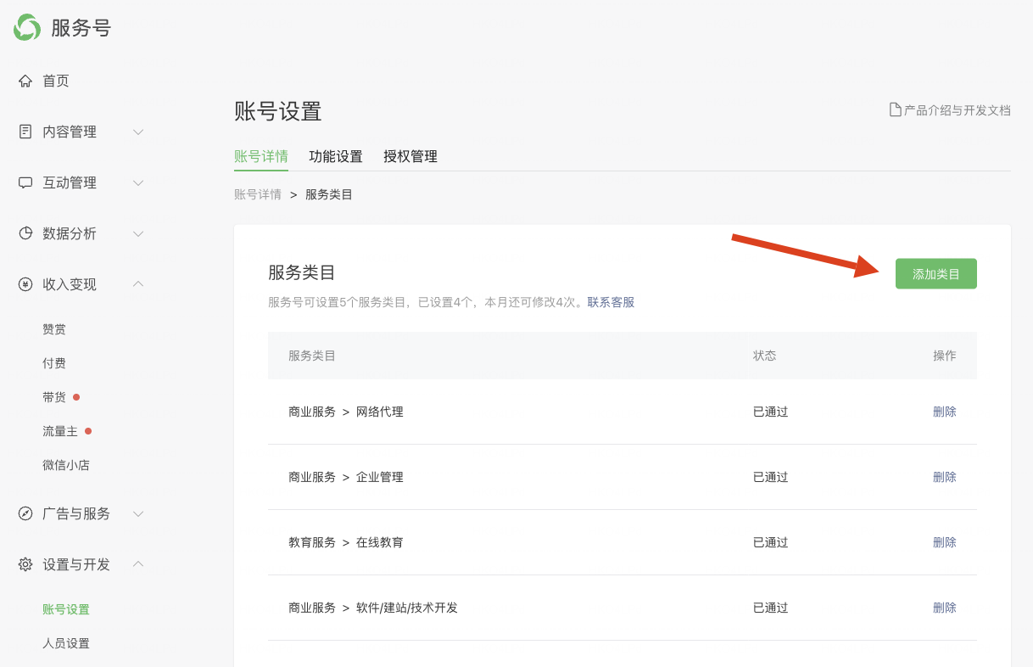Image resolution: width=1033 pixels, height=667 pixels.
Task: Expand the 内容管理 section chevron
Action: [x=138, y=132]
